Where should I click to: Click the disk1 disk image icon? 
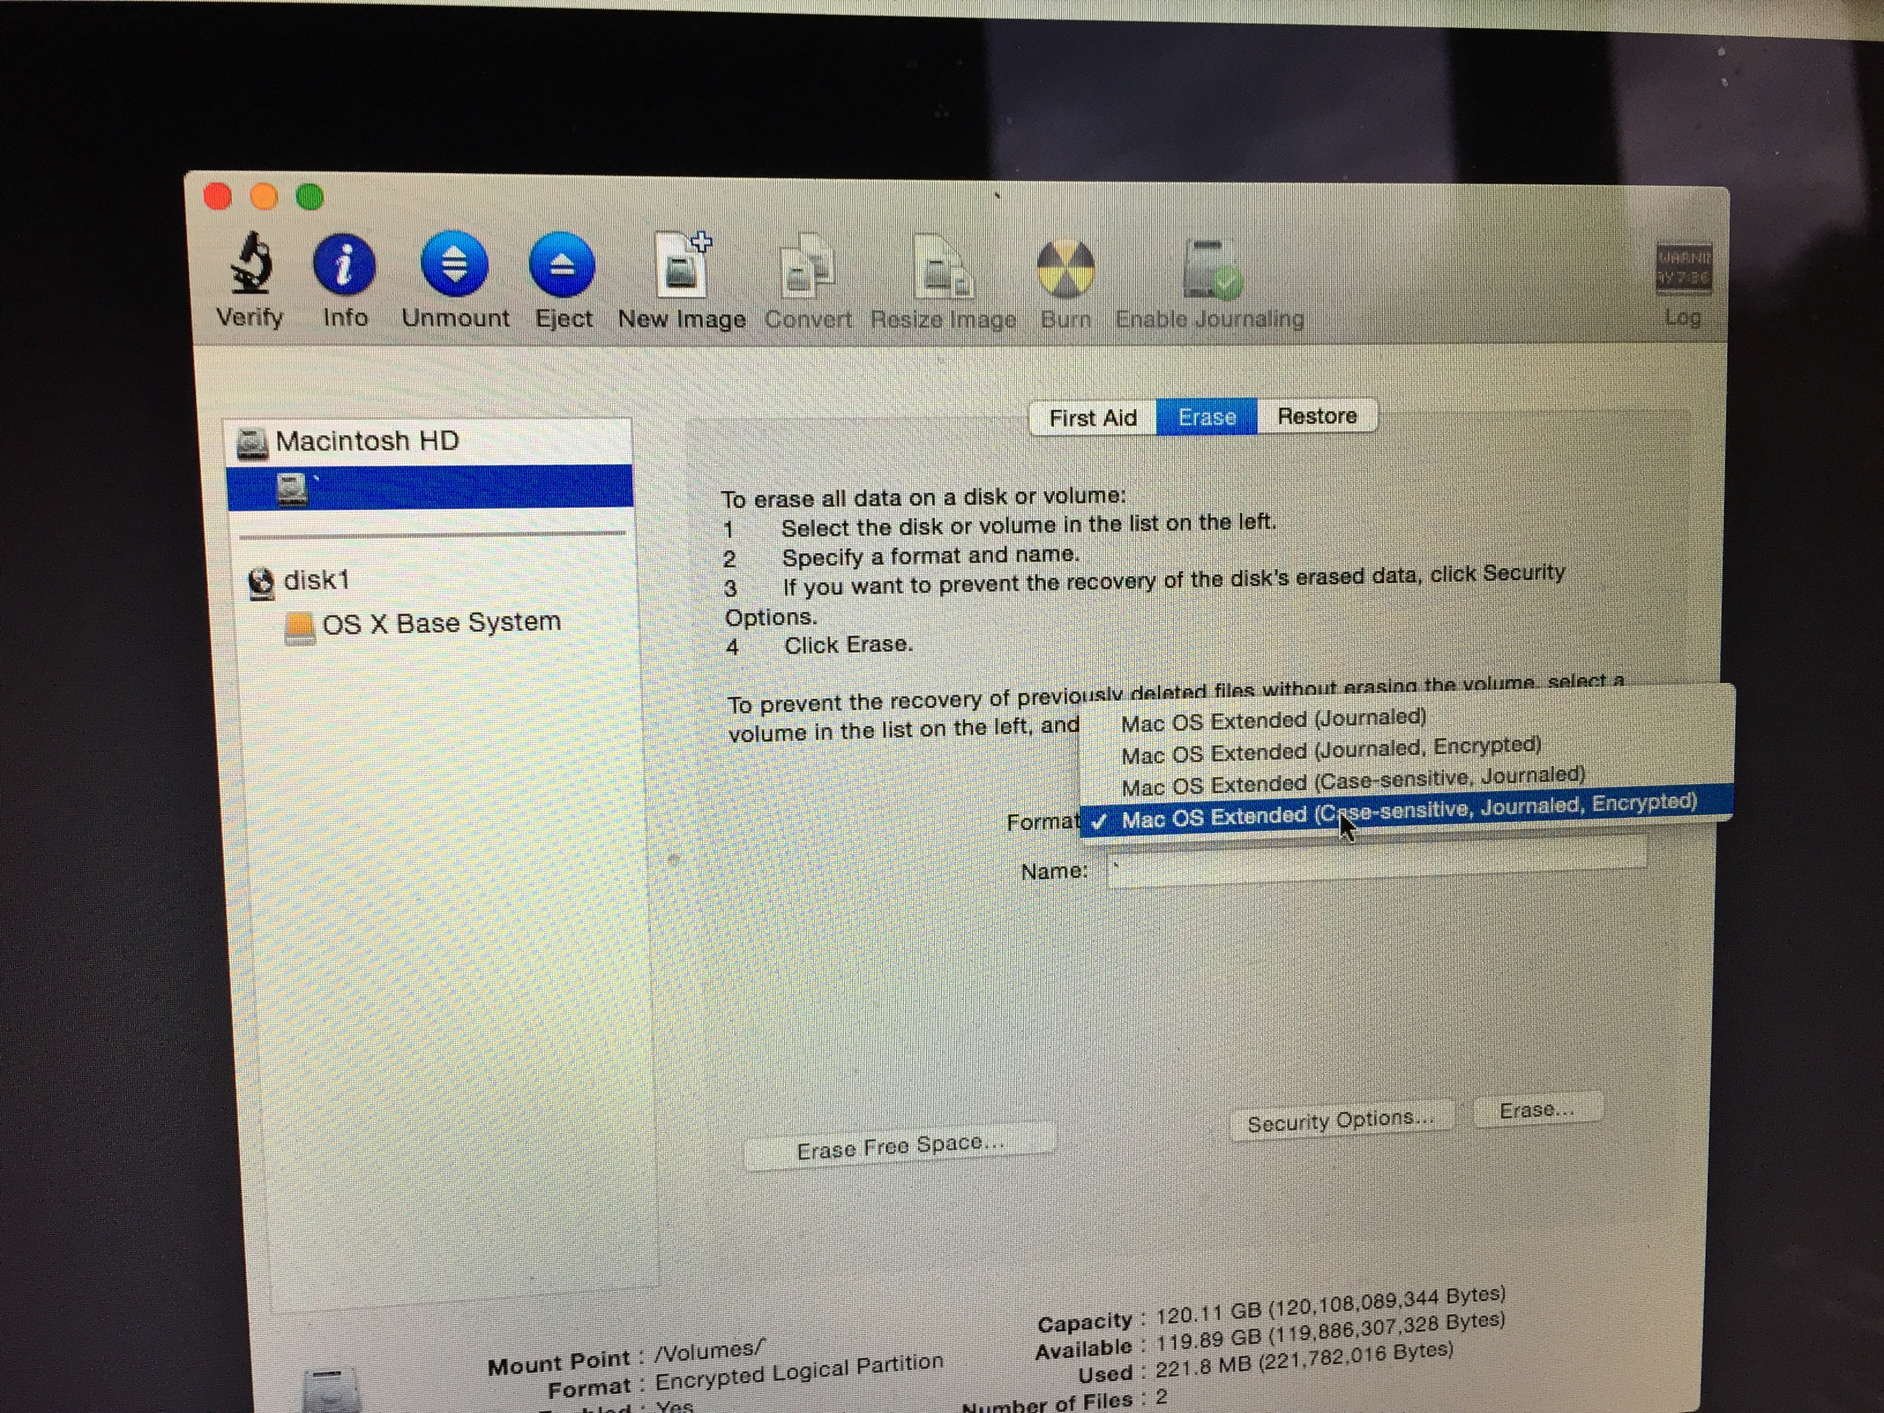261,584
